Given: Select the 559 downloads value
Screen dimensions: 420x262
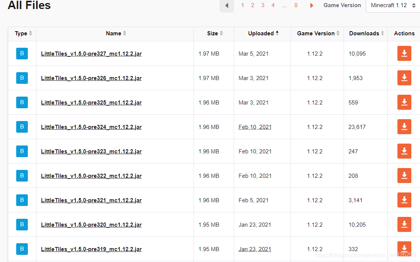Looking at the screenshot, I should click(x=353, y=103).
